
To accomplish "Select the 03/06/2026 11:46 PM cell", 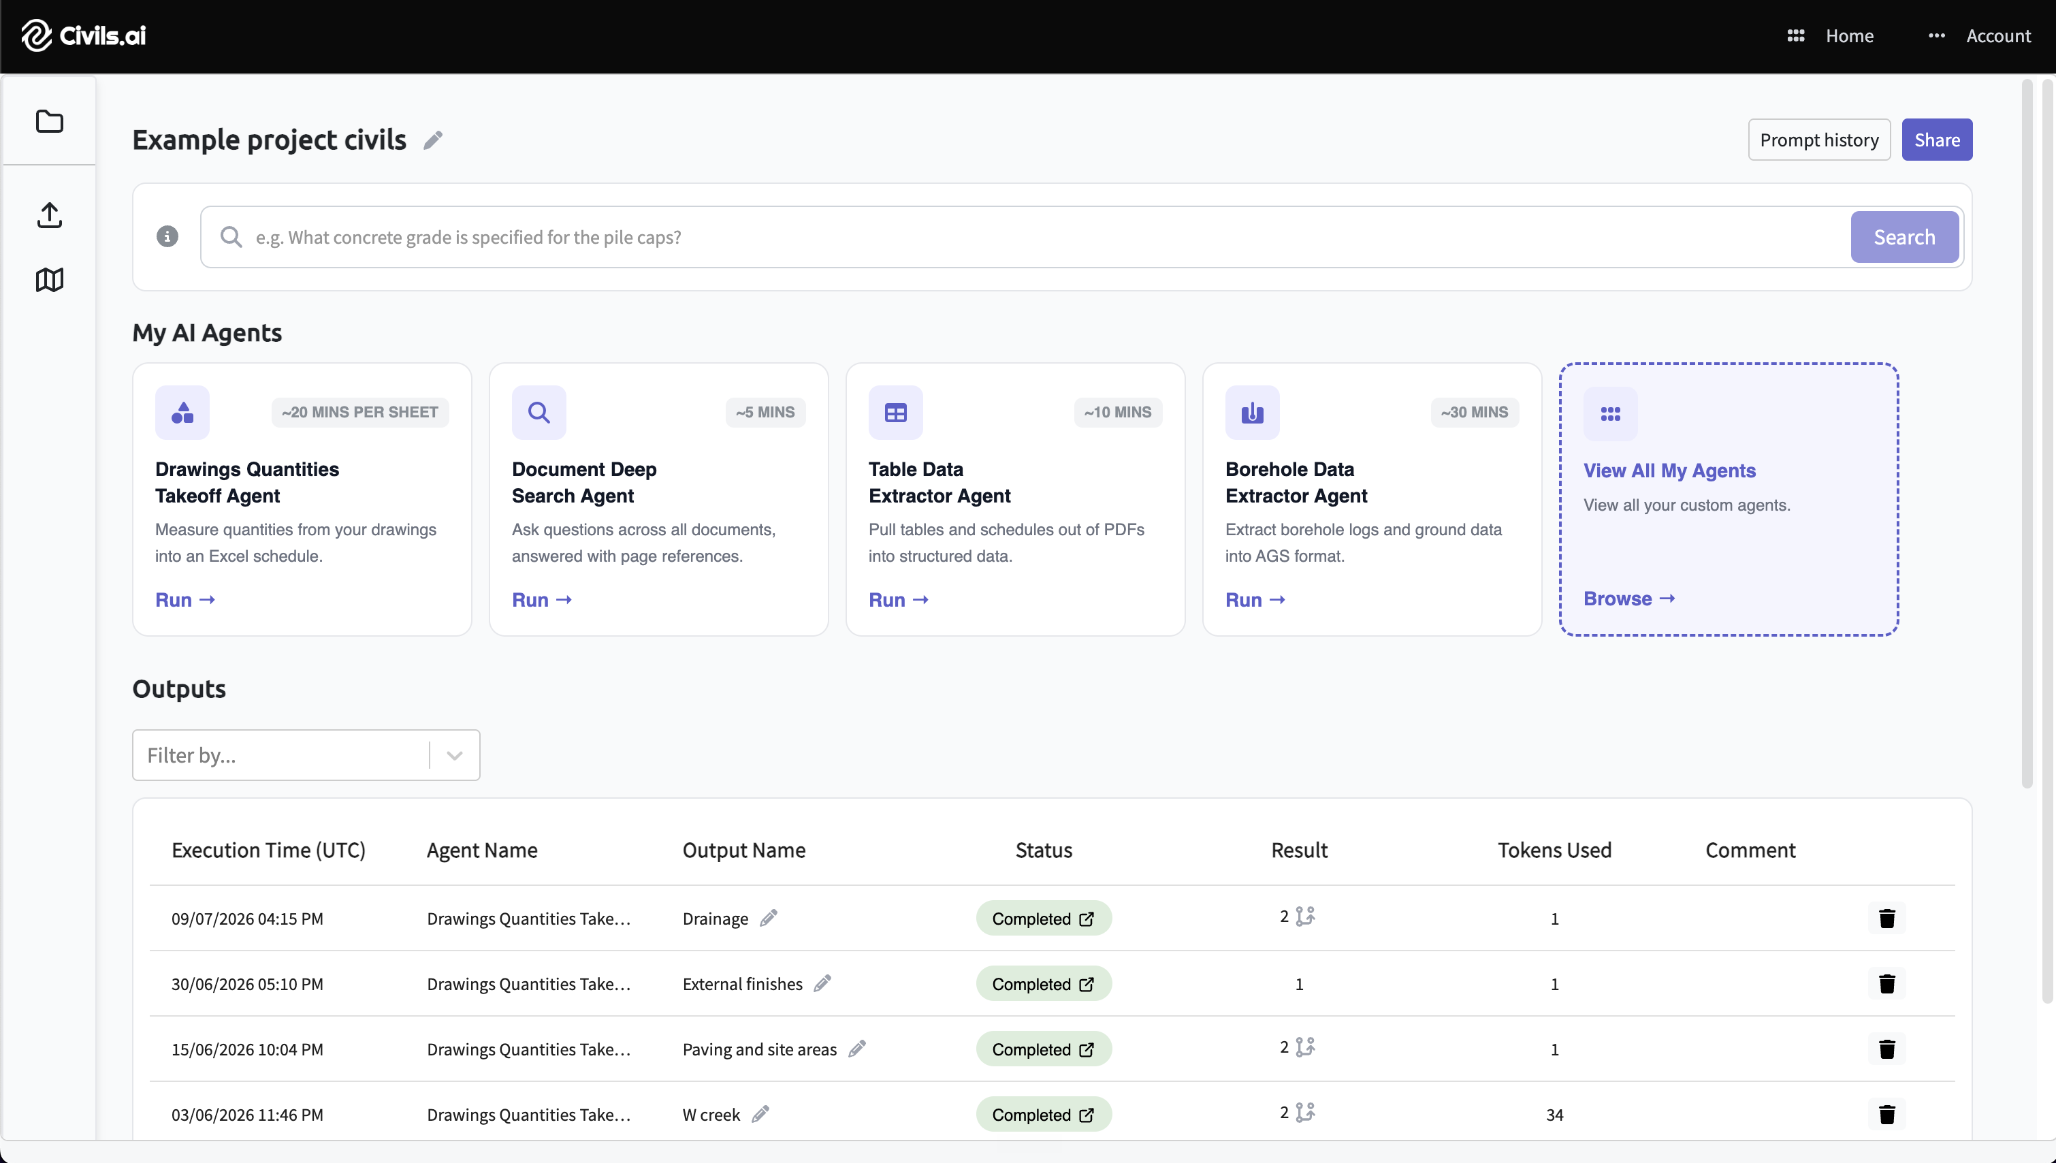I will 248,1114.
